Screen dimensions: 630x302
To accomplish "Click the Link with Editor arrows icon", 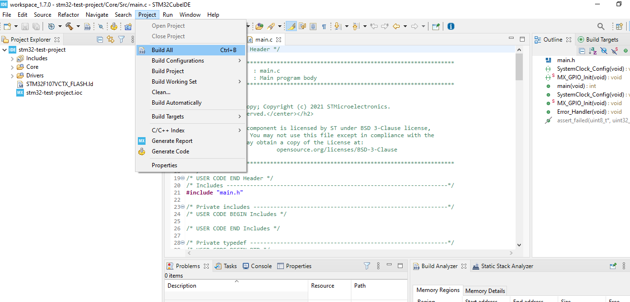I will coord(111,40).
